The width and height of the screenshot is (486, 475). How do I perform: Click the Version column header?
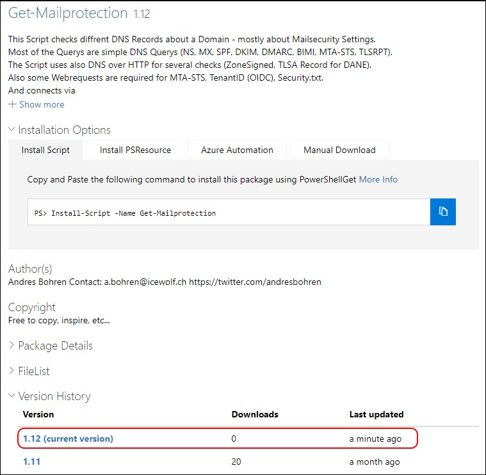coord(38,414)
